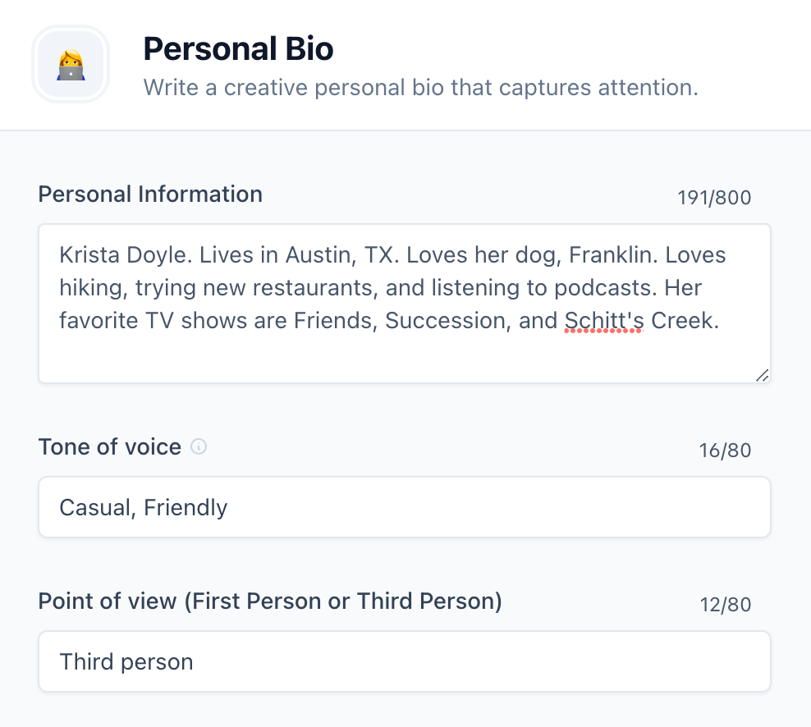Click the misspelled word Schitt's with red underline
The height and width of the screenshot is (727, 811).
click(603, 320)
